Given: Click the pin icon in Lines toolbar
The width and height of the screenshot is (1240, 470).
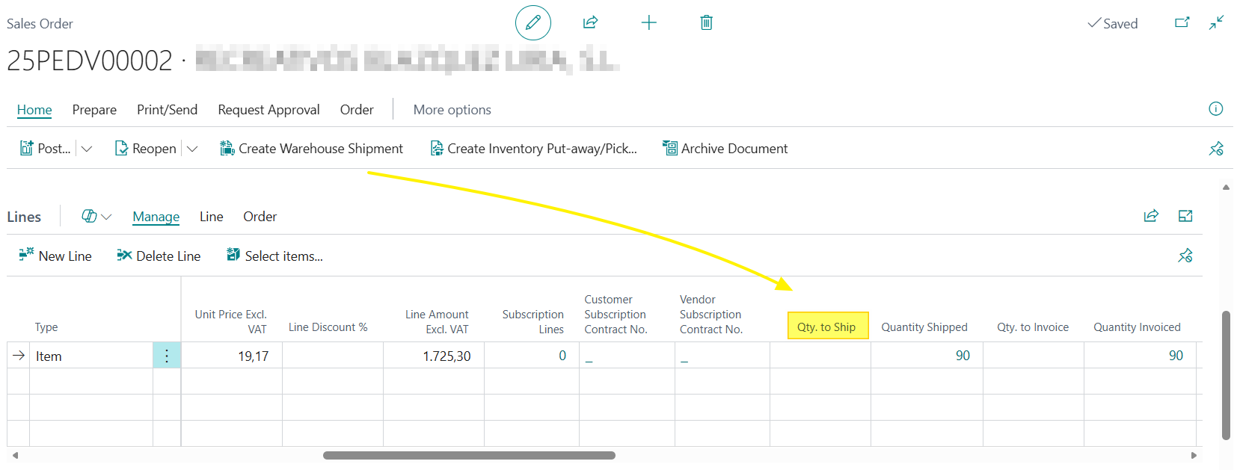Looking at the screenshot, I should click(1185, 256).
